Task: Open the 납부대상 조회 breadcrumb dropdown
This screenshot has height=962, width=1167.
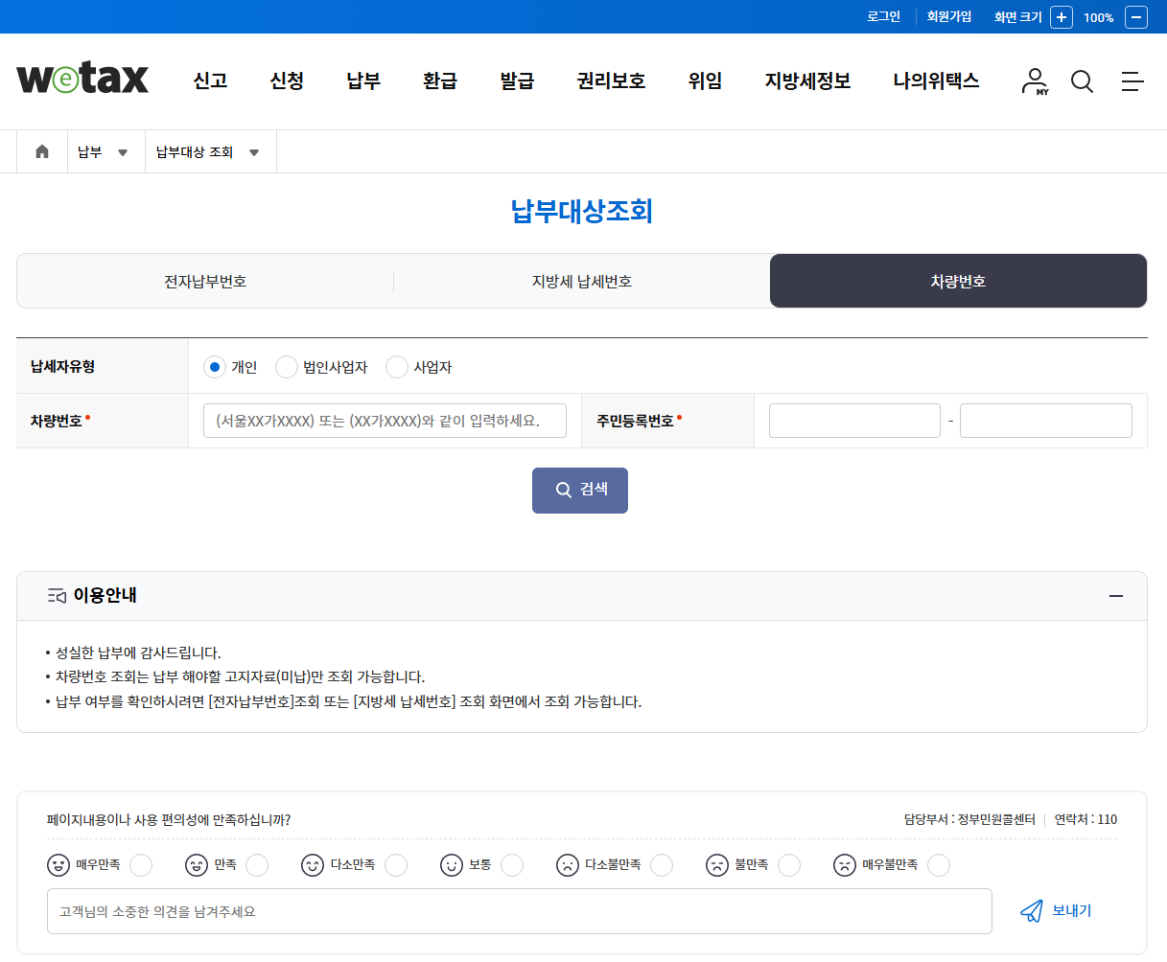Action: click(x=254, y=150)
